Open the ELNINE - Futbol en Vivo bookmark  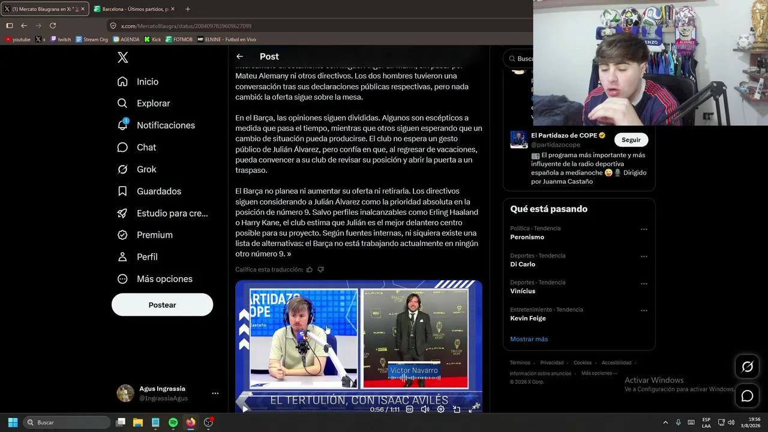227,40
